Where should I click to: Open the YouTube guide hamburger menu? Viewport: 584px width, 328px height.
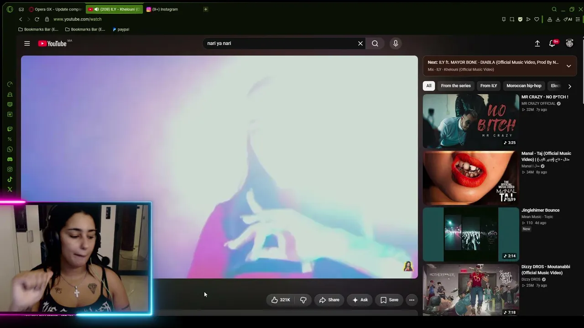pos(27,43)
